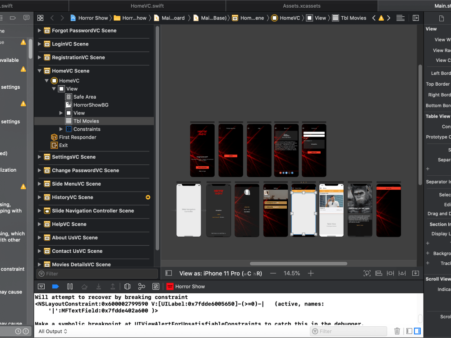Image resolution: width=451 pixels, height=338 pixels.
Task: Click the 14.5% zoom level
Action: [x=292, y=274]
